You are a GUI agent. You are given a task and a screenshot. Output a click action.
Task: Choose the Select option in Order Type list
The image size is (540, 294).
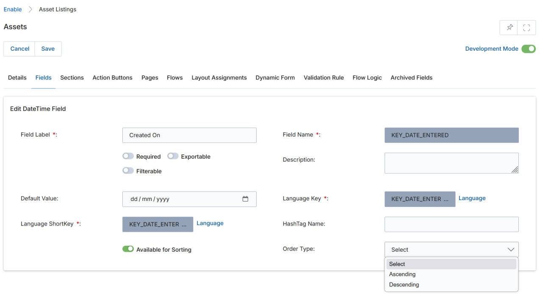click(x=451, y=264)
